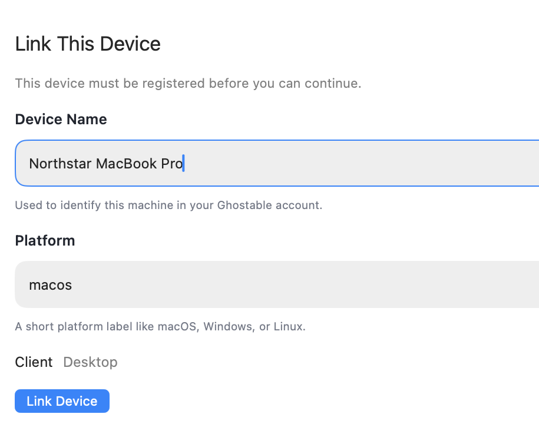Click the Platform section label
The width and height of the screenshot is (539, 424).
click(45, 240)
